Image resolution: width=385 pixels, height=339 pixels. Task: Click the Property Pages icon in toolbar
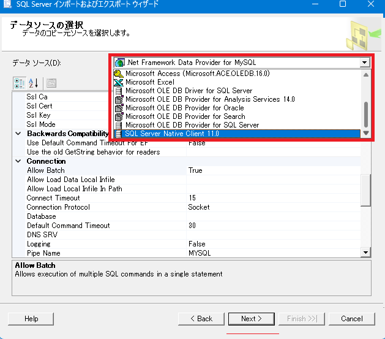(x=51, y=83)
